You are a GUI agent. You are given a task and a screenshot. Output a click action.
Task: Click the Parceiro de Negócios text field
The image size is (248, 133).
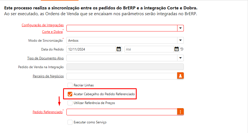pyautogui.click(x=121, y=76)
